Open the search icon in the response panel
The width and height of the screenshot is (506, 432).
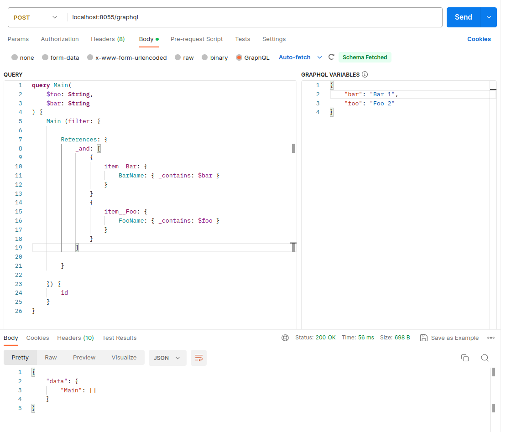pyautogui.click(x=485, y=358)
